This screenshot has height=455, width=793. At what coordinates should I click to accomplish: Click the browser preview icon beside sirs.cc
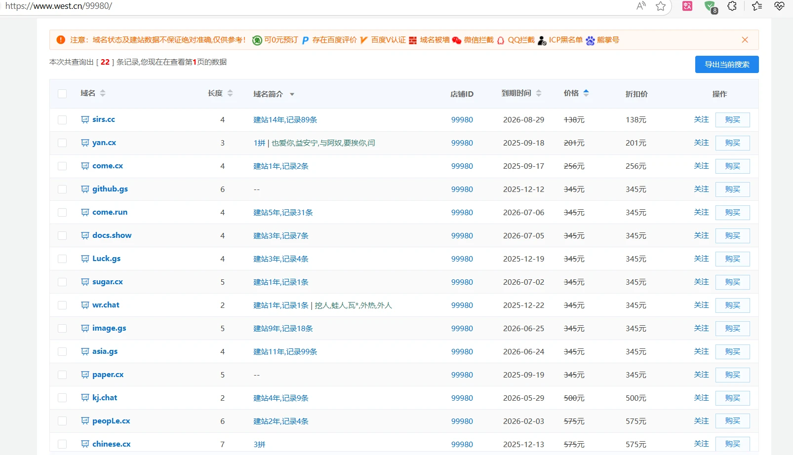pyautogui.click(x=84, y=119)
